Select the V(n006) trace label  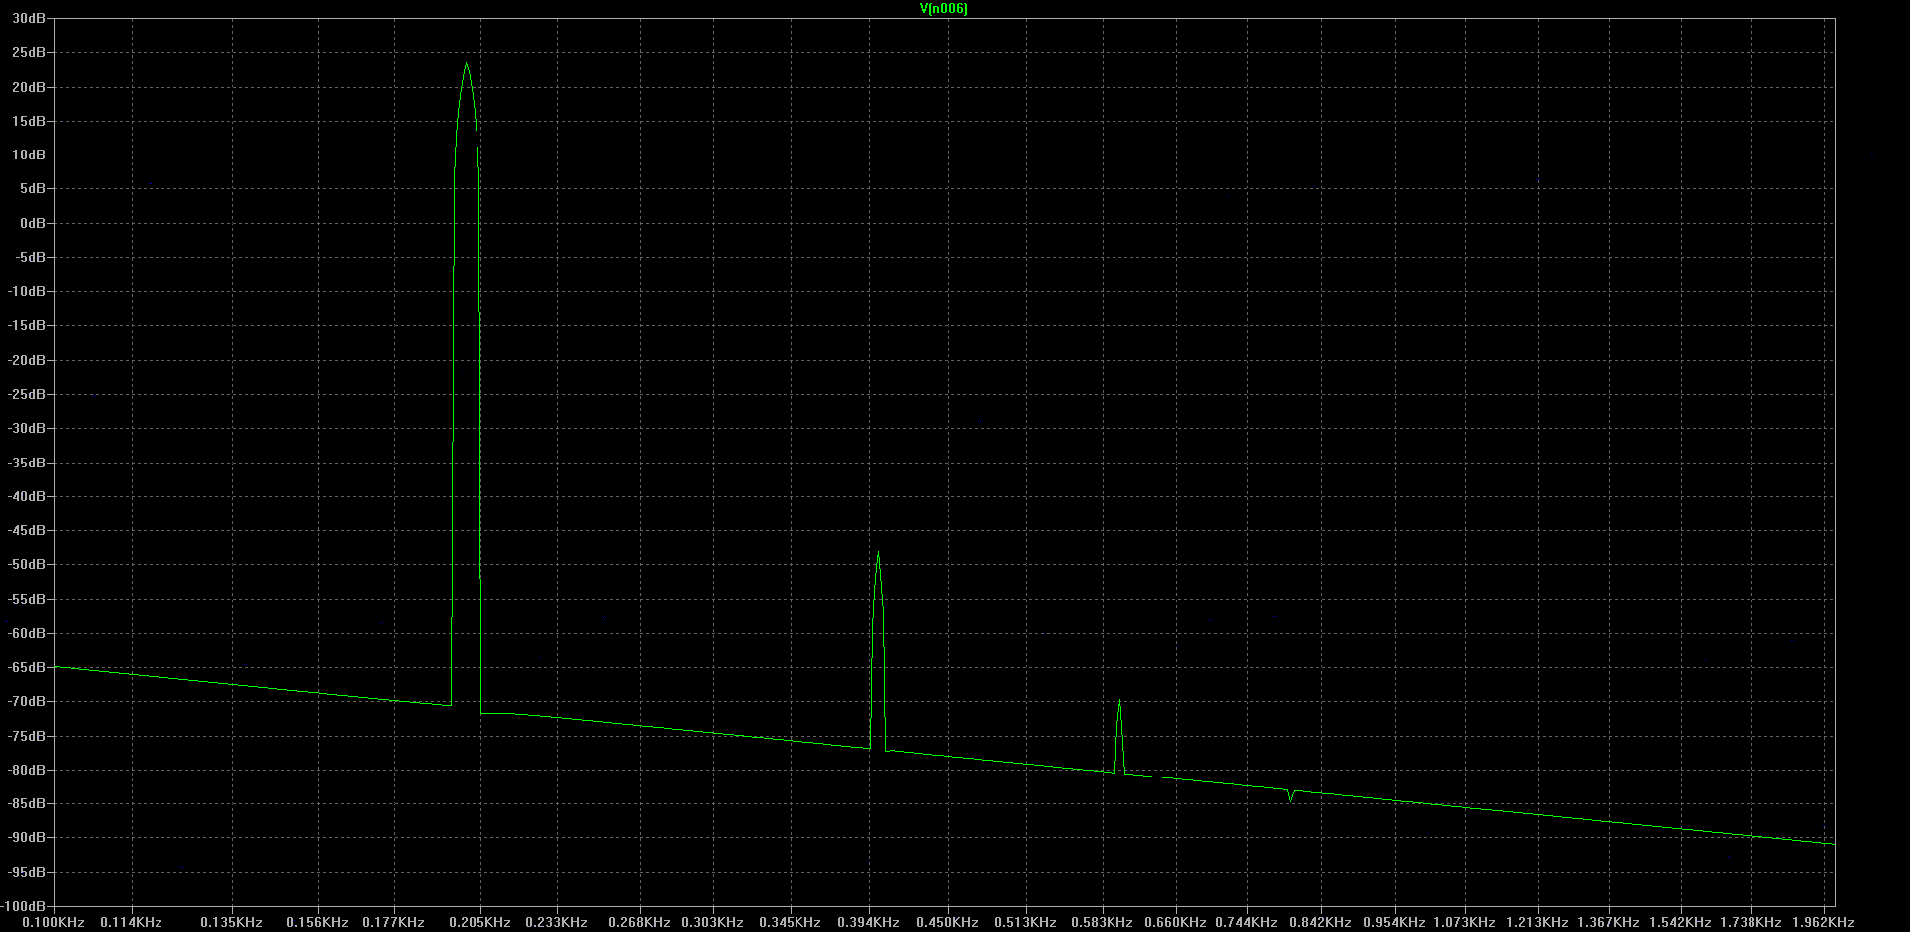click(x=943, y=9)
